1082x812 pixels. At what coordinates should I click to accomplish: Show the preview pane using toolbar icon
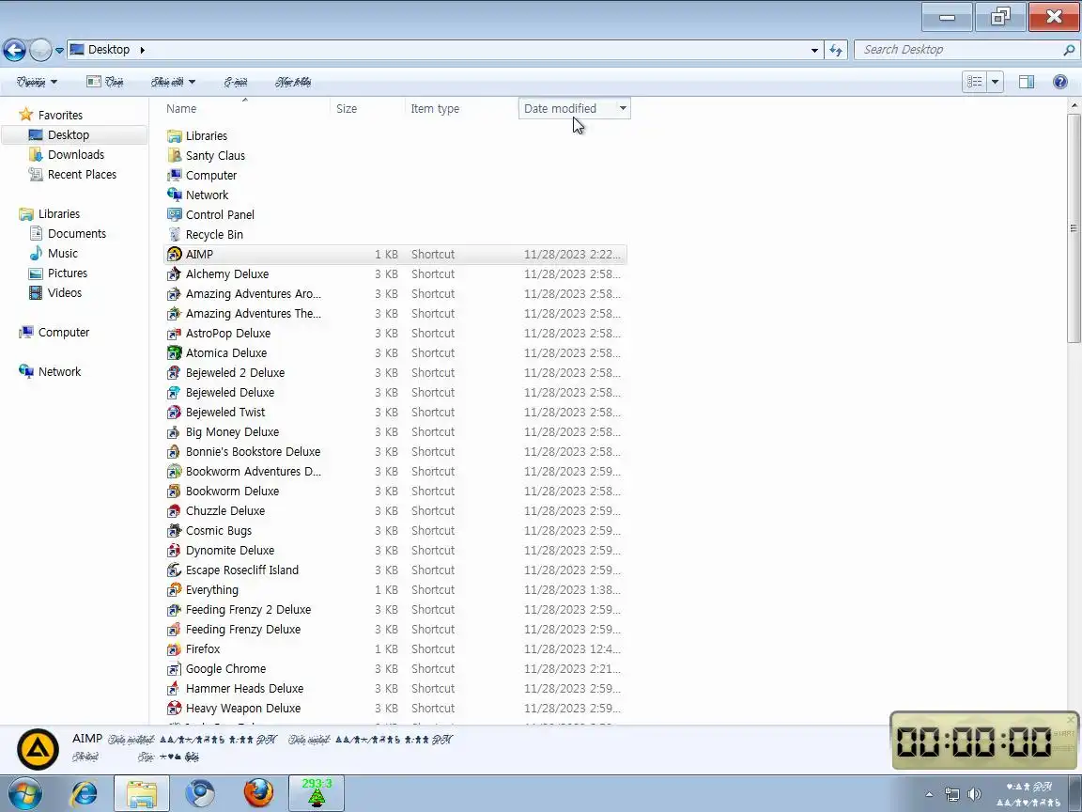pos(1026,82)
